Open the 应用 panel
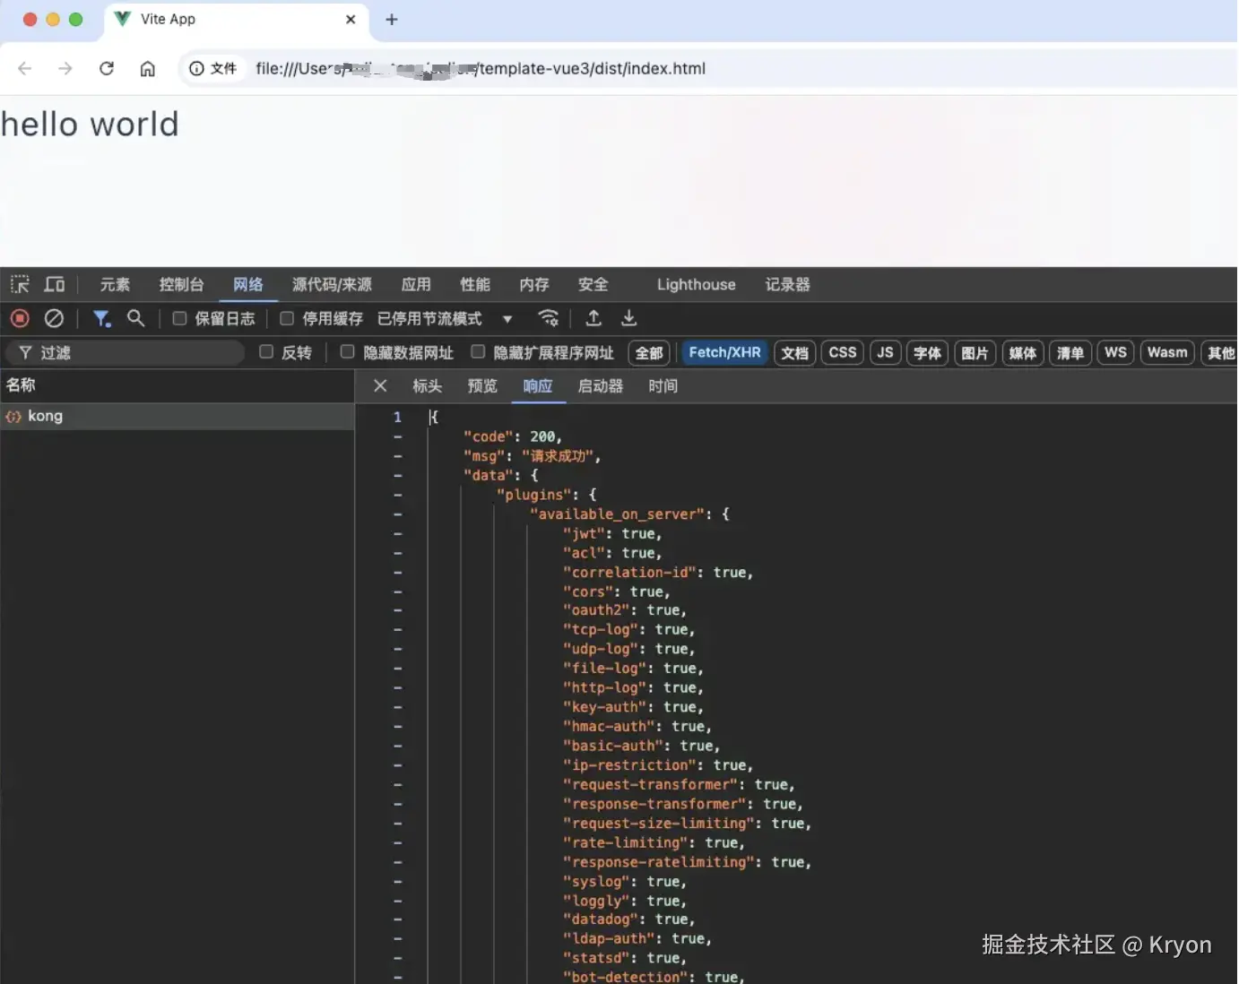1239x984 pixels. tap(416, 284)
